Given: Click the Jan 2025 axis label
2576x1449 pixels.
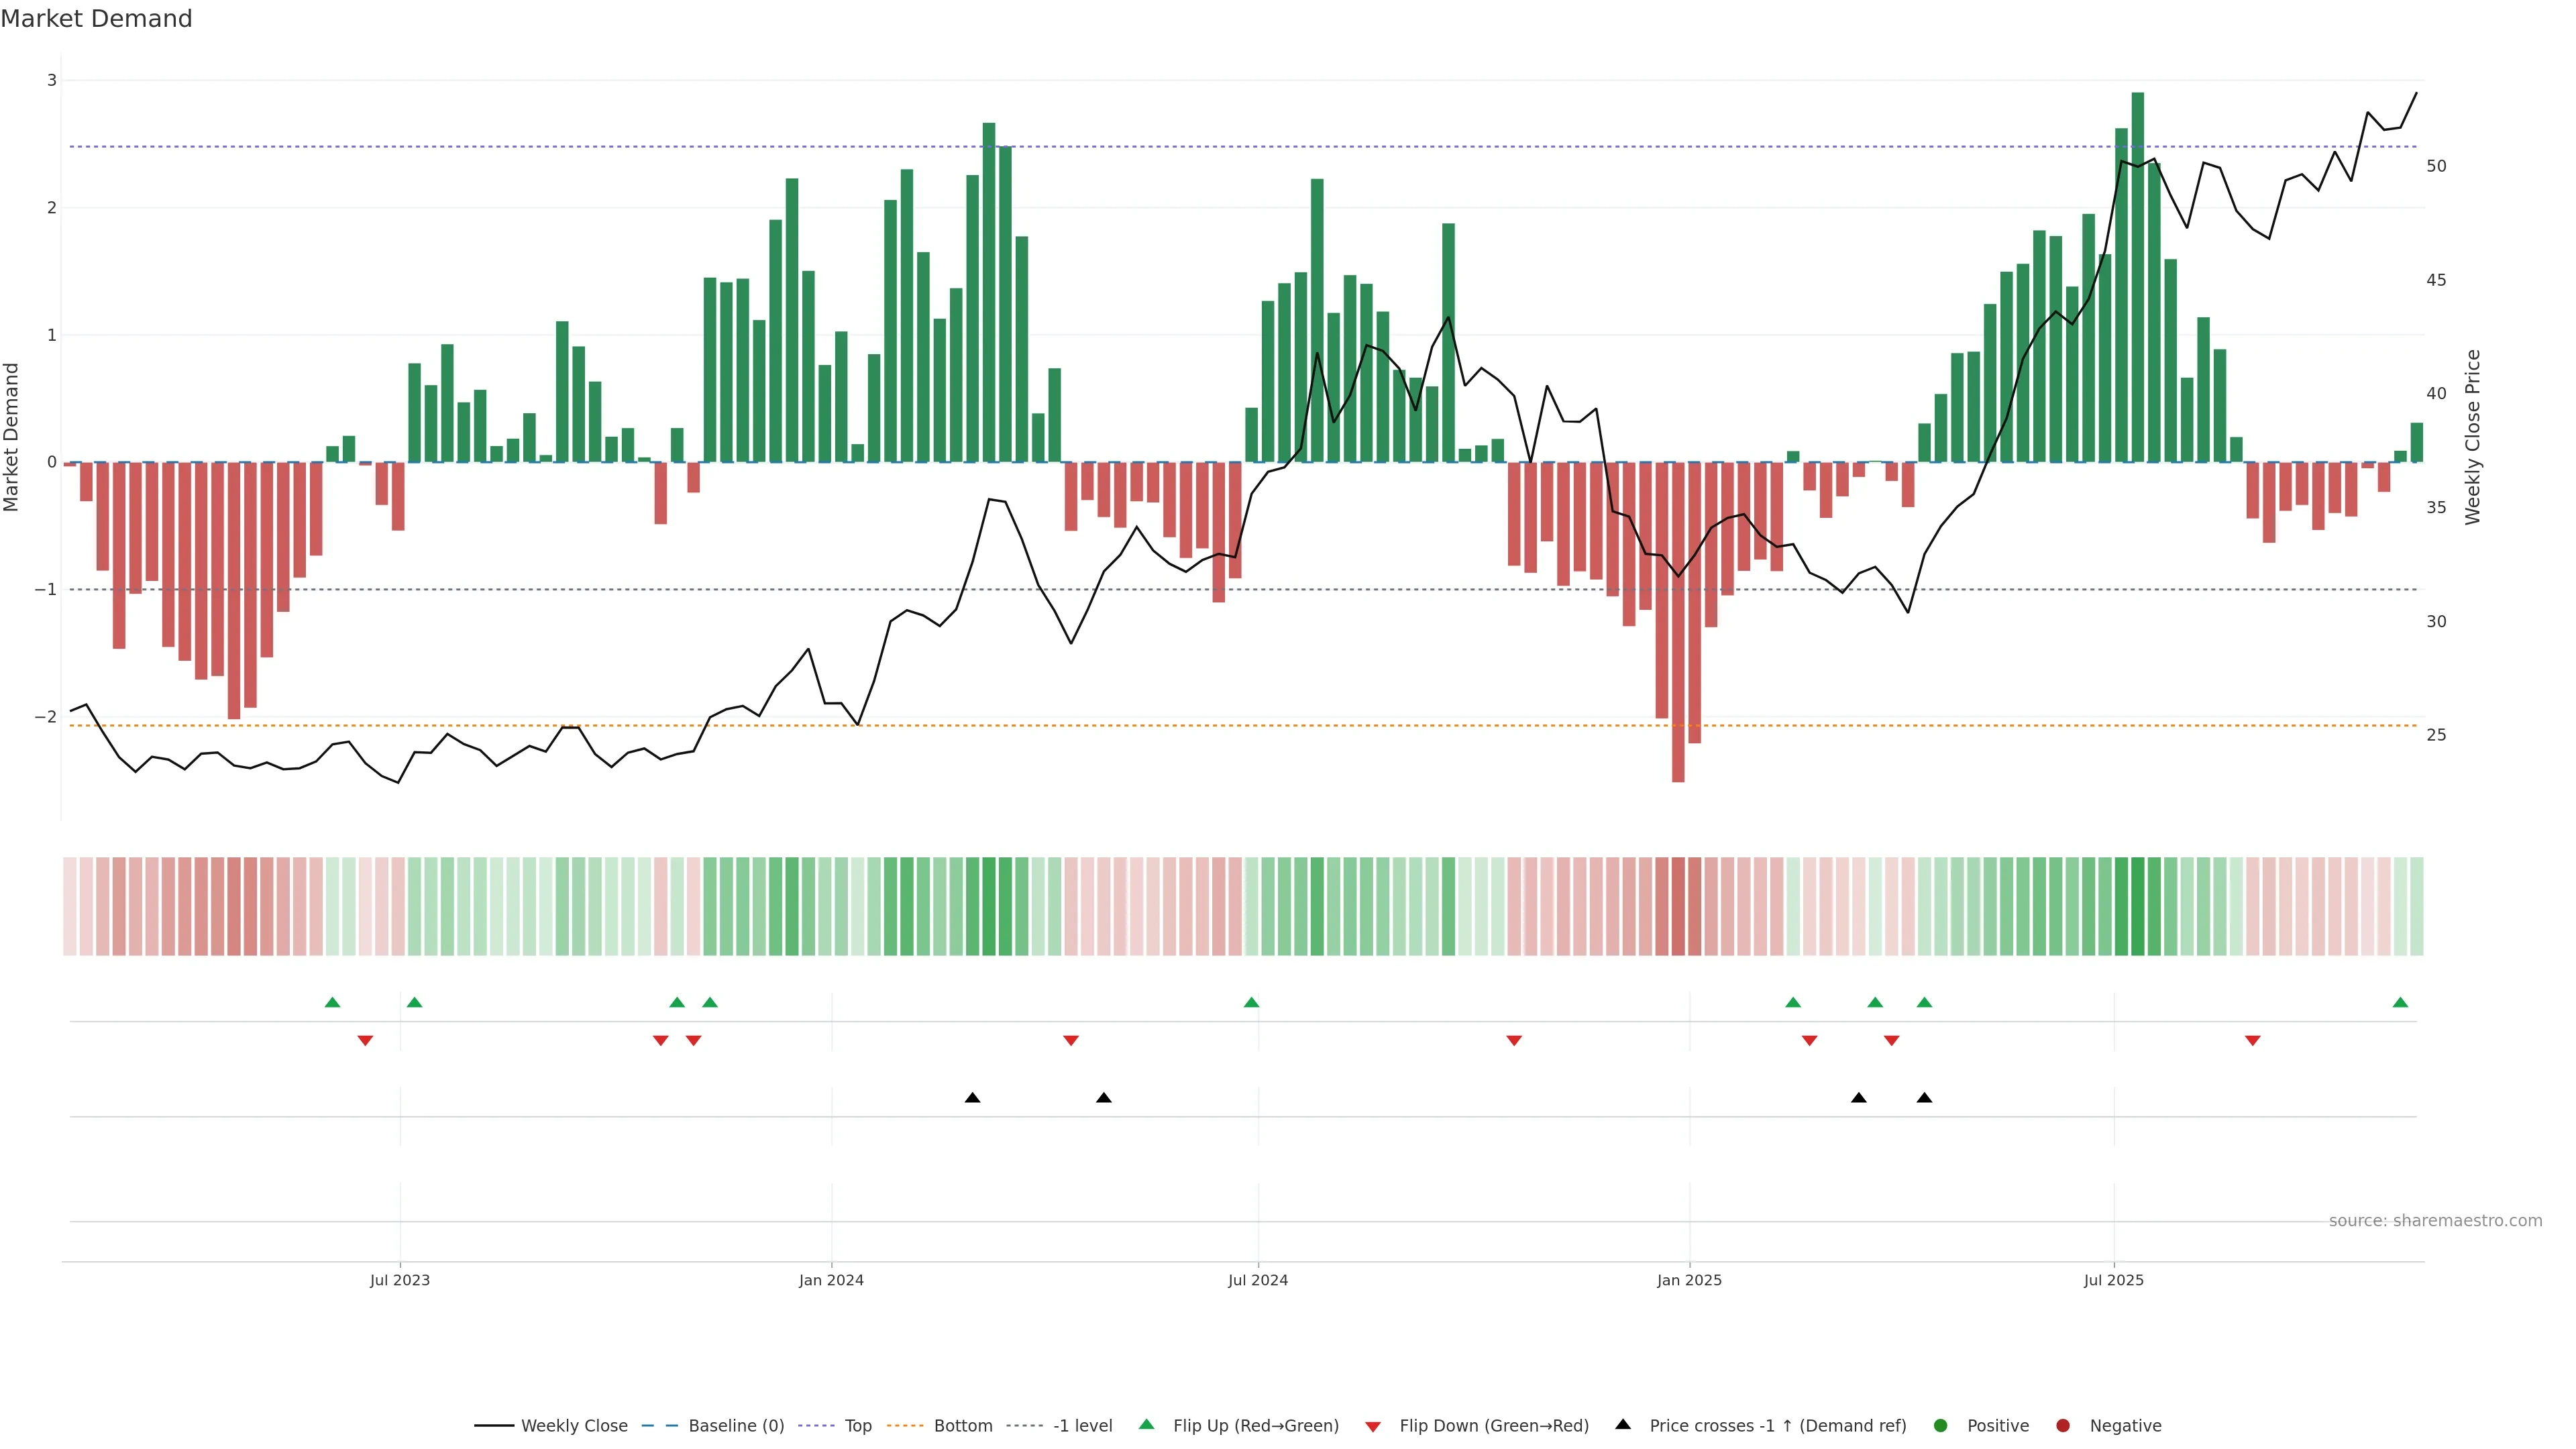Looking at the screenshot, I should pyautogui.click(x=1689, y=1280).
